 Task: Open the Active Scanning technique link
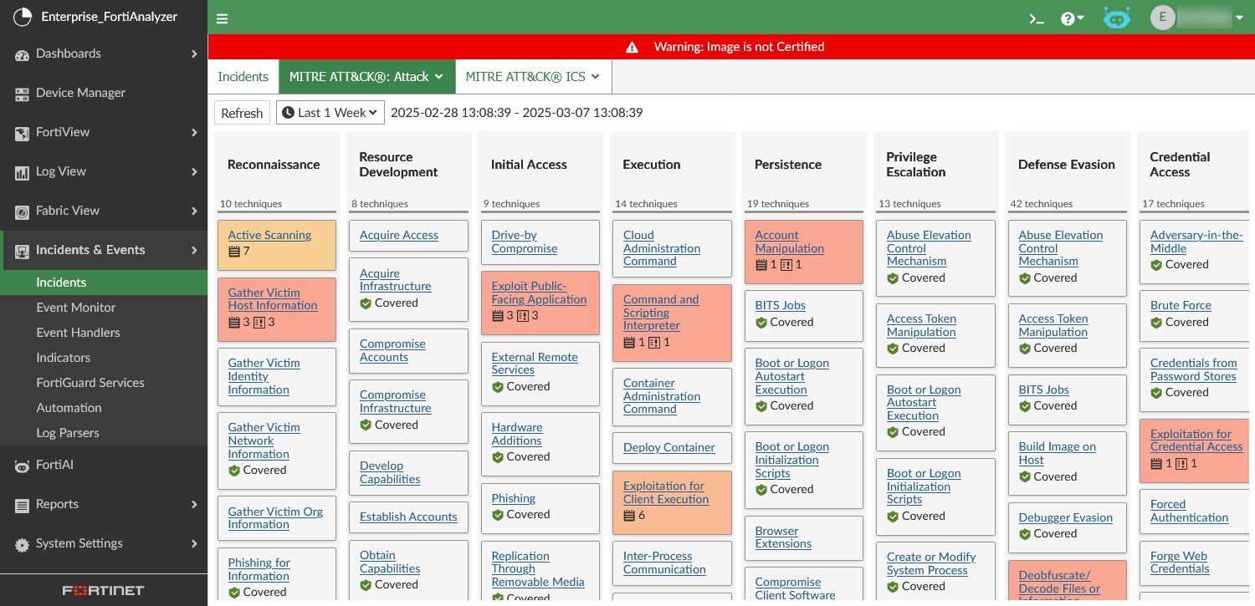click(x=269, y=236)
